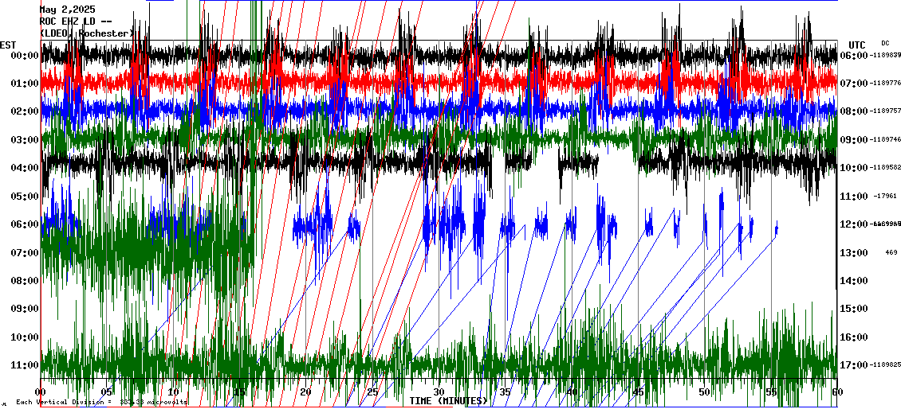The width and height of the screenshot is (901, 413).
Task: Click the DC offset value -1189825
Action: (886, 365)
